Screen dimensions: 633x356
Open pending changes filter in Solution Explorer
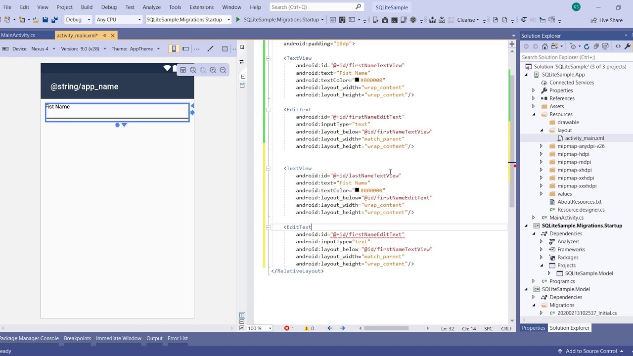tap(574, 46)
